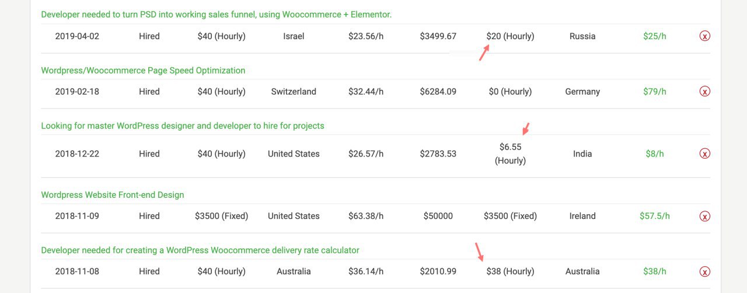
Task: Select the $3500 (Fixed) budget cell
Action: pyautogui.click(x=222, y=216)
